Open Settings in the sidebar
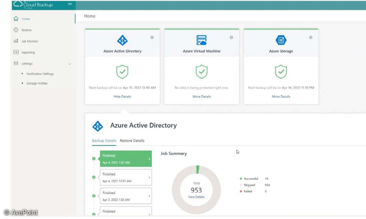The height and width of the screenshot is (219, 366). 23,64
